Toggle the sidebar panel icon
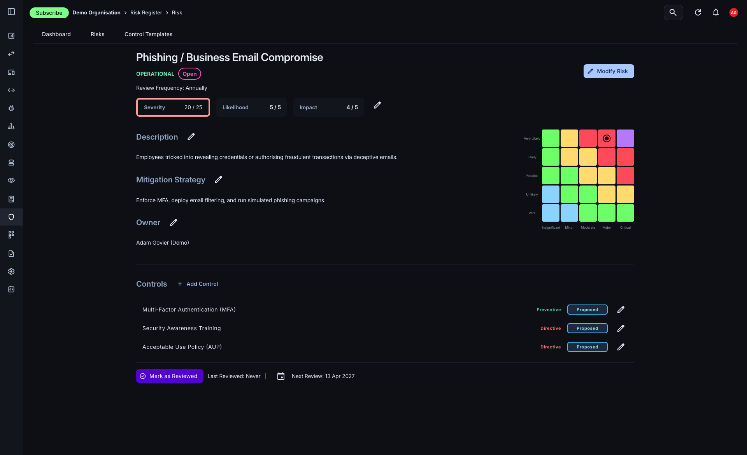This screenshot has width=747, height=455. click(11, 12)
